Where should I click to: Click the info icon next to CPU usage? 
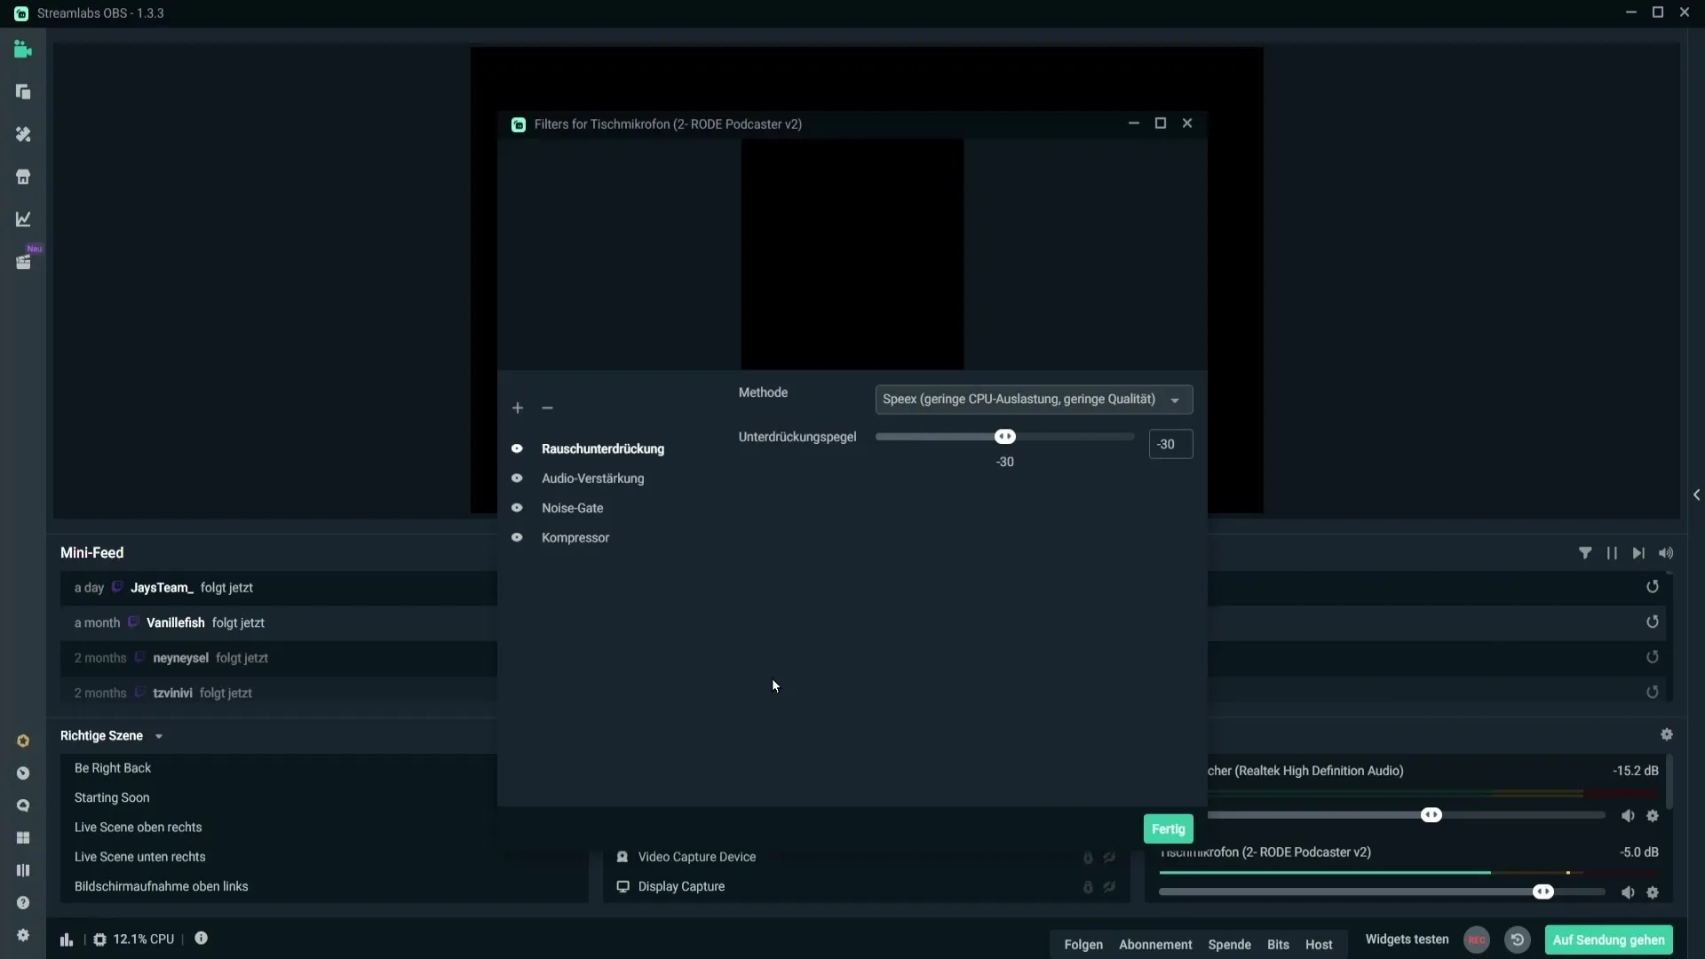202,939
